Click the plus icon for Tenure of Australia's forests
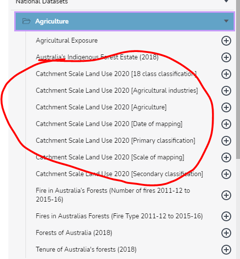 coord(226,250)
